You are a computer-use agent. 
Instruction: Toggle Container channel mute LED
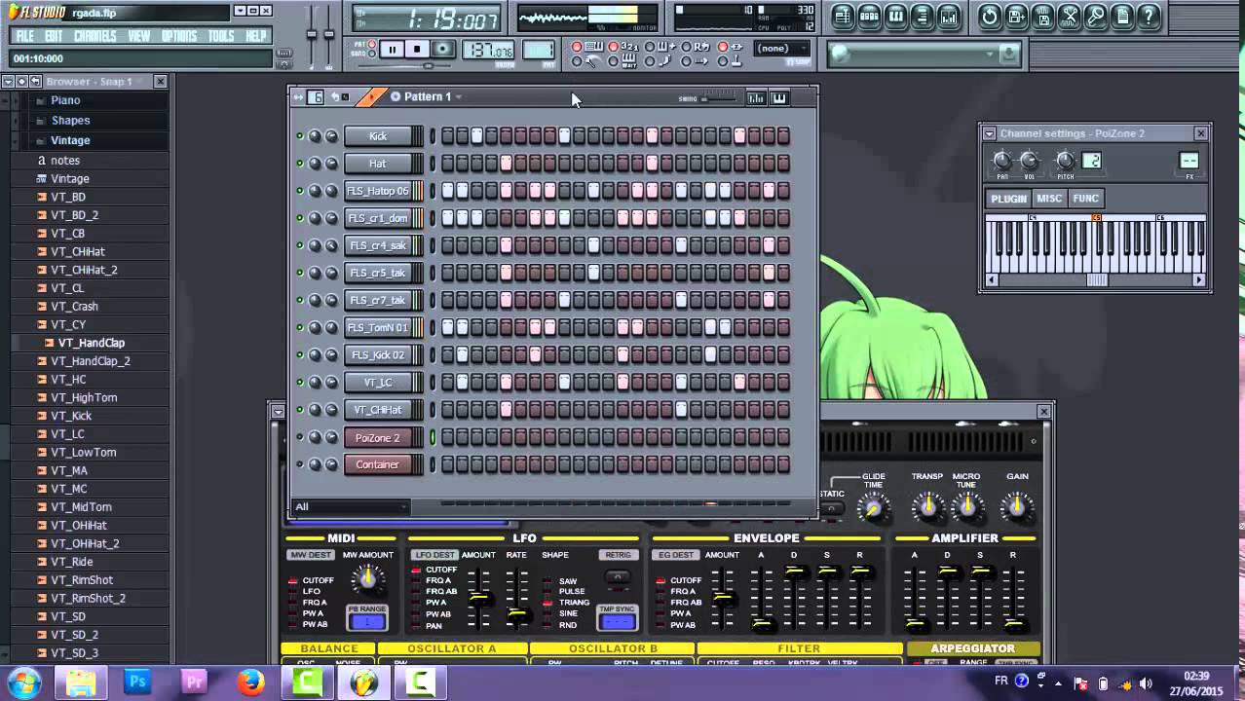coord(300,464)
